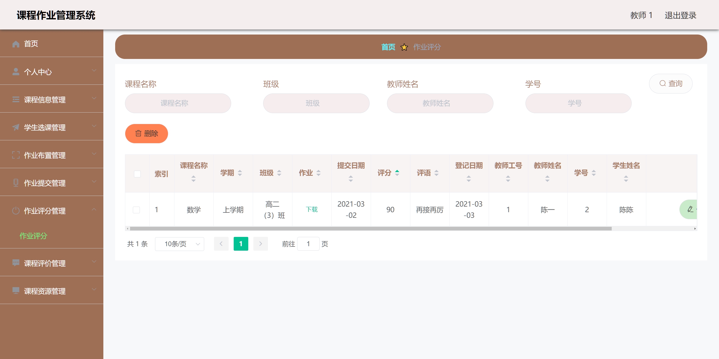Expand the 个人中心 menu

(x=94, y=70)
